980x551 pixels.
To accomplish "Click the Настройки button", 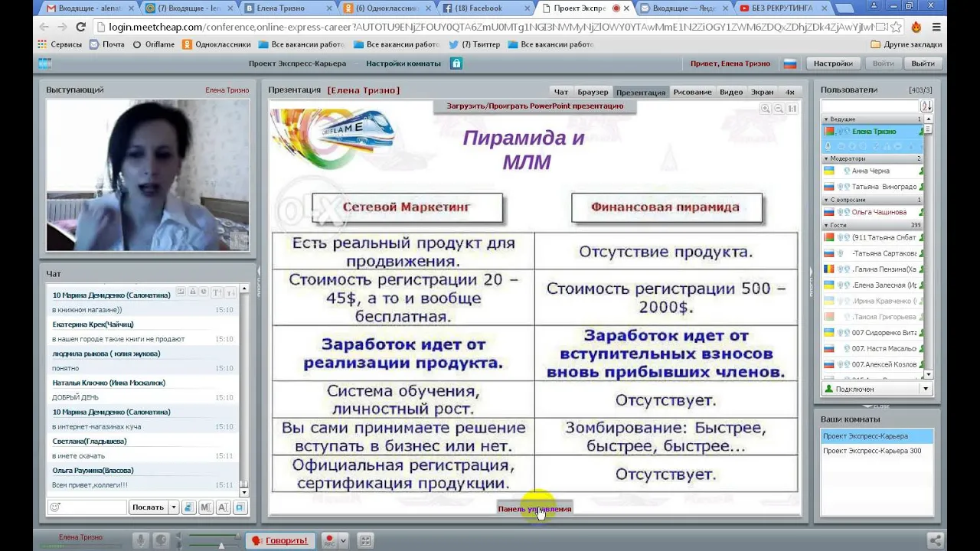I will coord(833,64).
